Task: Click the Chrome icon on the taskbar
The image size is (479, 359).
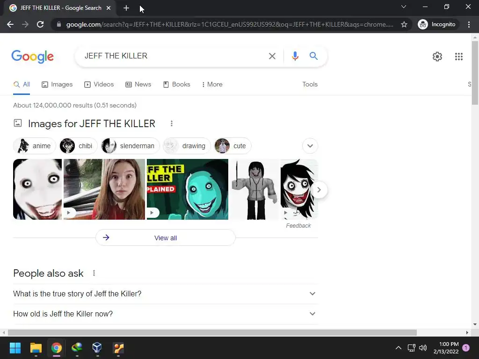Action: point(57,348)
